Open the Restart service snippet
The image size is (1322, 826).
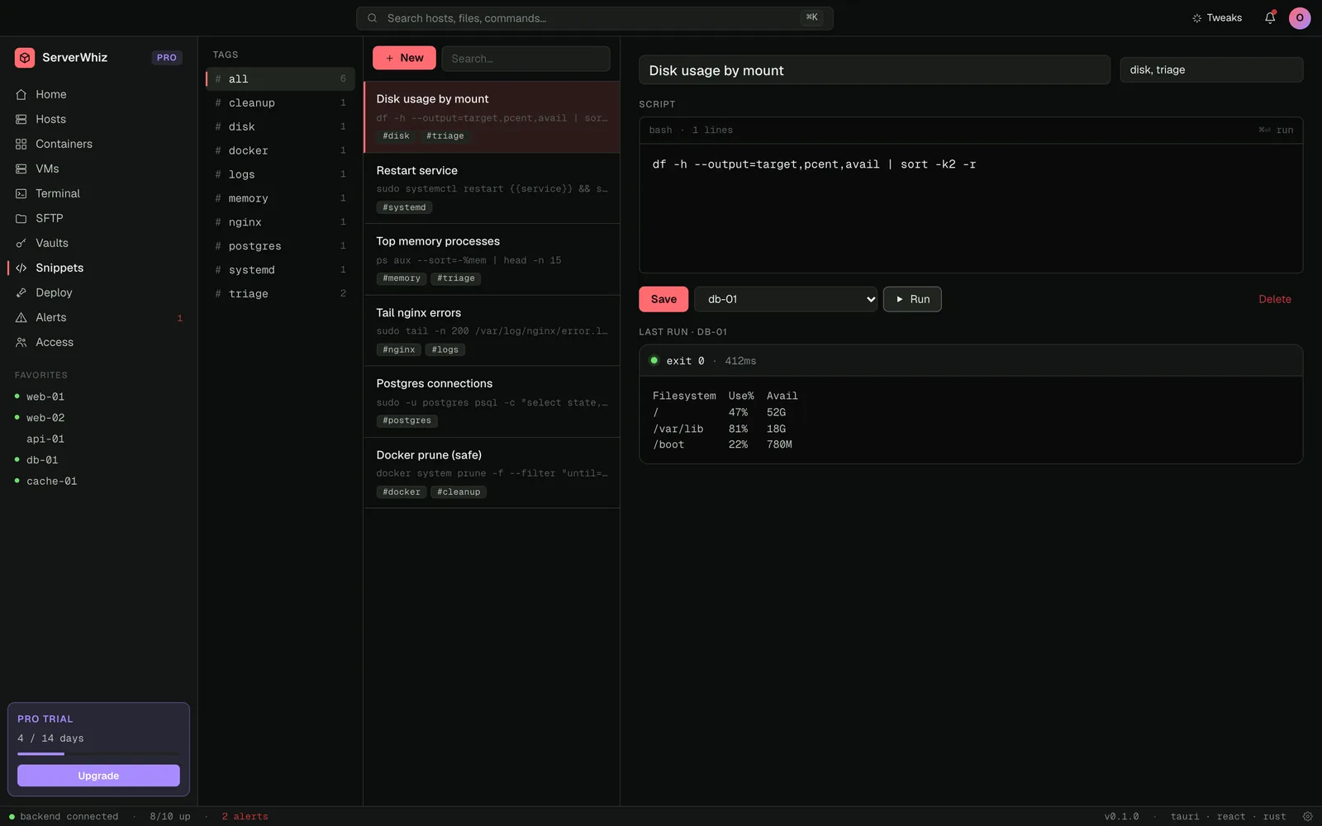(x=492, y=188)
